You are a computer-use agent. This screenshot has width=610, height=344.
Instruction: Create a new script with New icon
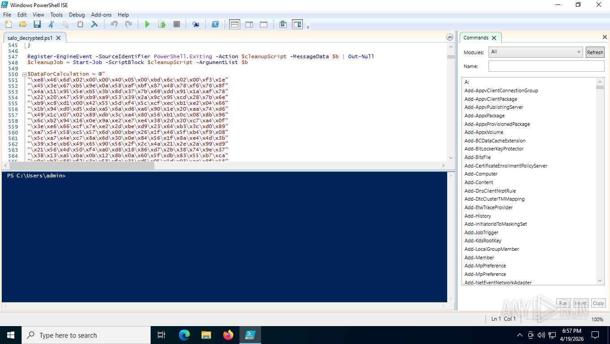pyautogui.click(x=8, y=24)
